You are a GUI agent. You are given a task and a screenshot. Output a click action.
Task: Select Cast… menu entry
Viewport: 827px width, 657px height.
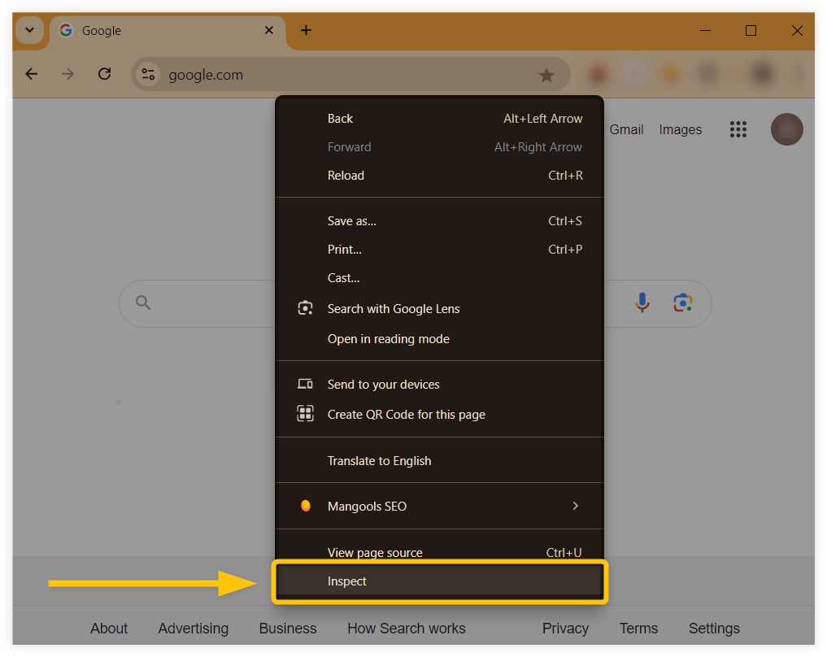(439, 278)
